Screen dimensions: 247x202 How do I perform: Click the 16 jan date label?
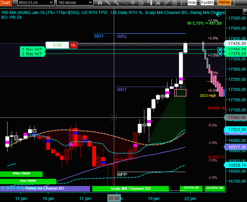pos(48,198)
